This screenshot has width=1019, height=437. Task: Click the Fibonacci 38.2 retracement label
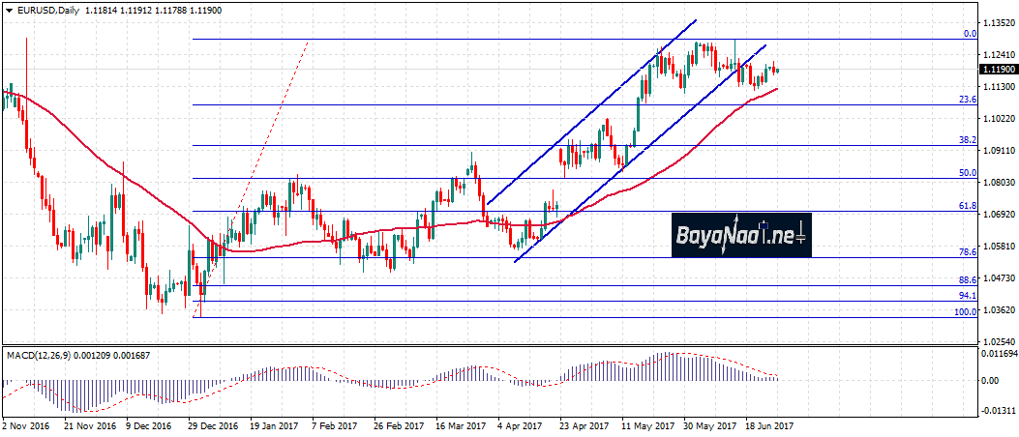(x=966, y=139)
